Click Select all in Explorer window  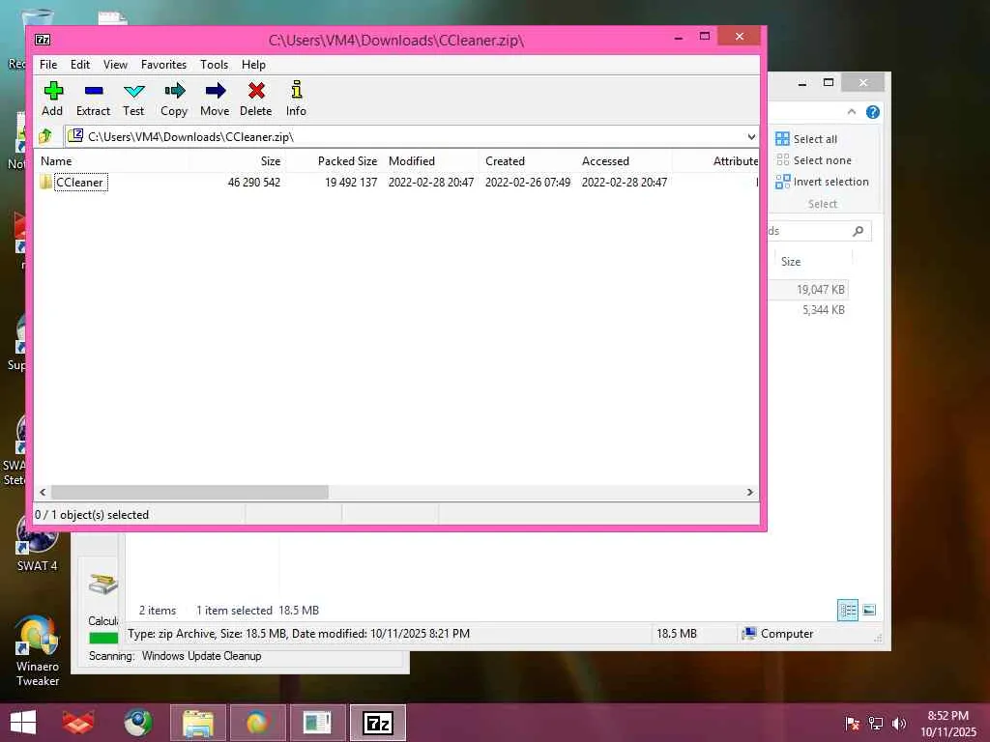[806, 139]
